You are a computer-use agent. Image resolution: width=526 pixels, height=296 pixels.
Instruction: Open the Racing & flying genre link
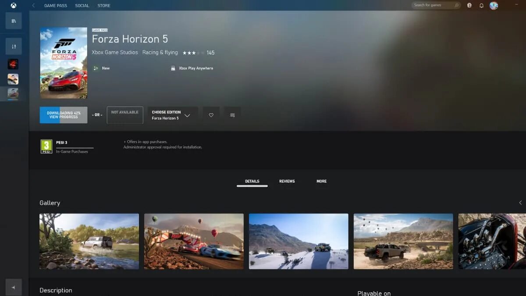tap(160, 53)
